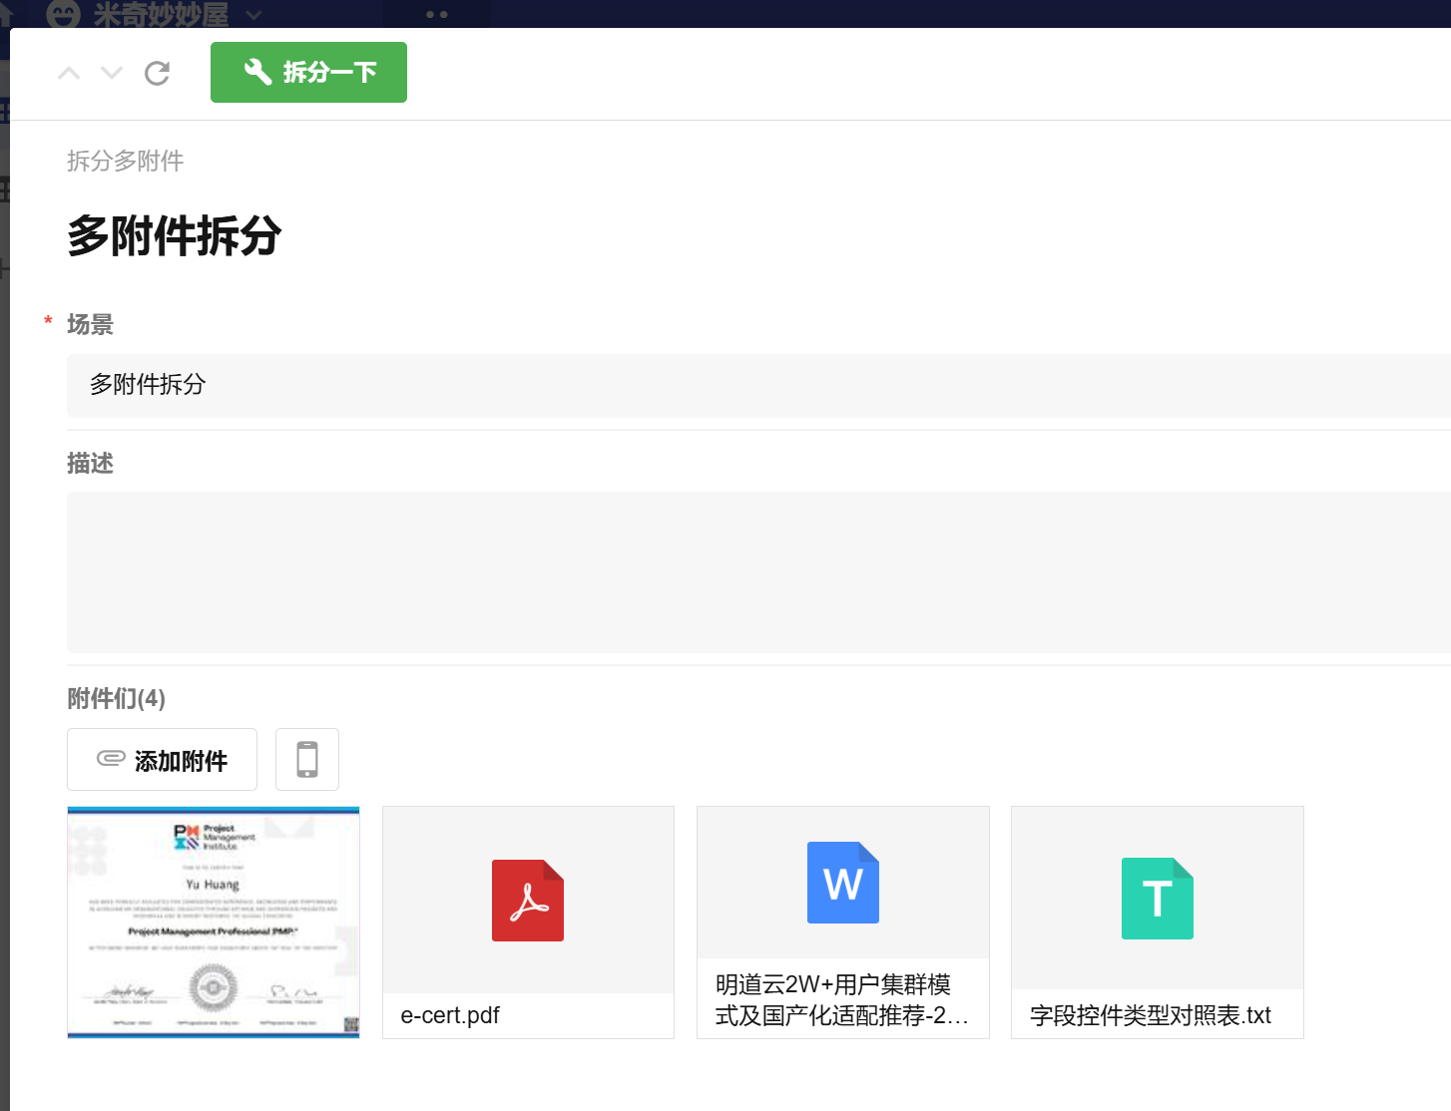Open the PMP certificate image thumbnail
The image size is (1451, 1111).
(214, 922)
